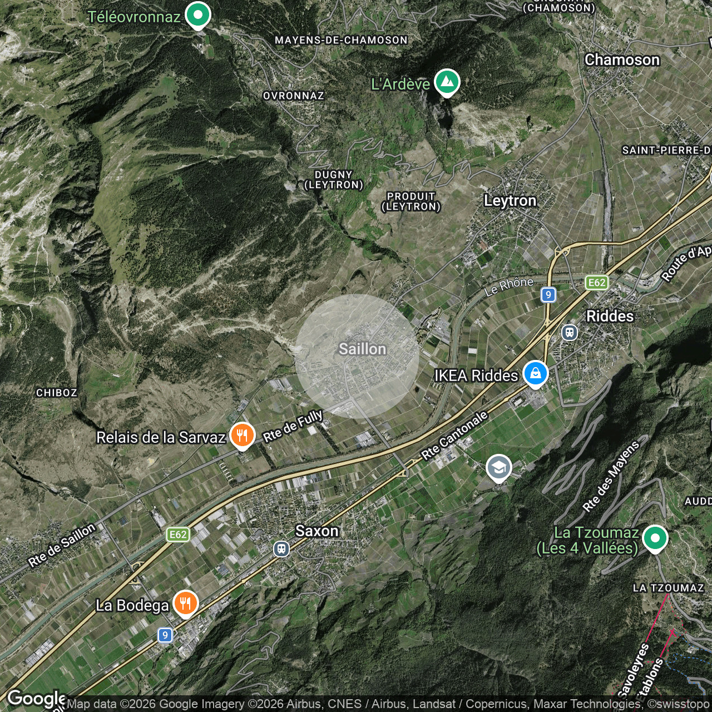Open the La Tzoumaz green location pin
This screenshot has height=712, width=712.
click(655, 538)
